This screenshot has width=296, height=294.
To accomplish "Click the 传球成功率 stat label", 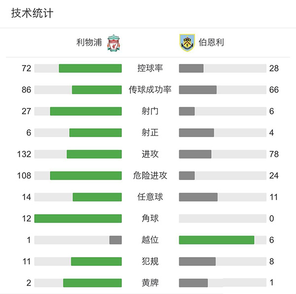I will tap(150, 90).
